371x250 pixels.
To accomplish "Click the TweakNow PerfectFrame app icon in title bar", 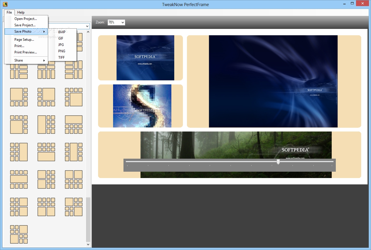I will point(5,4).
